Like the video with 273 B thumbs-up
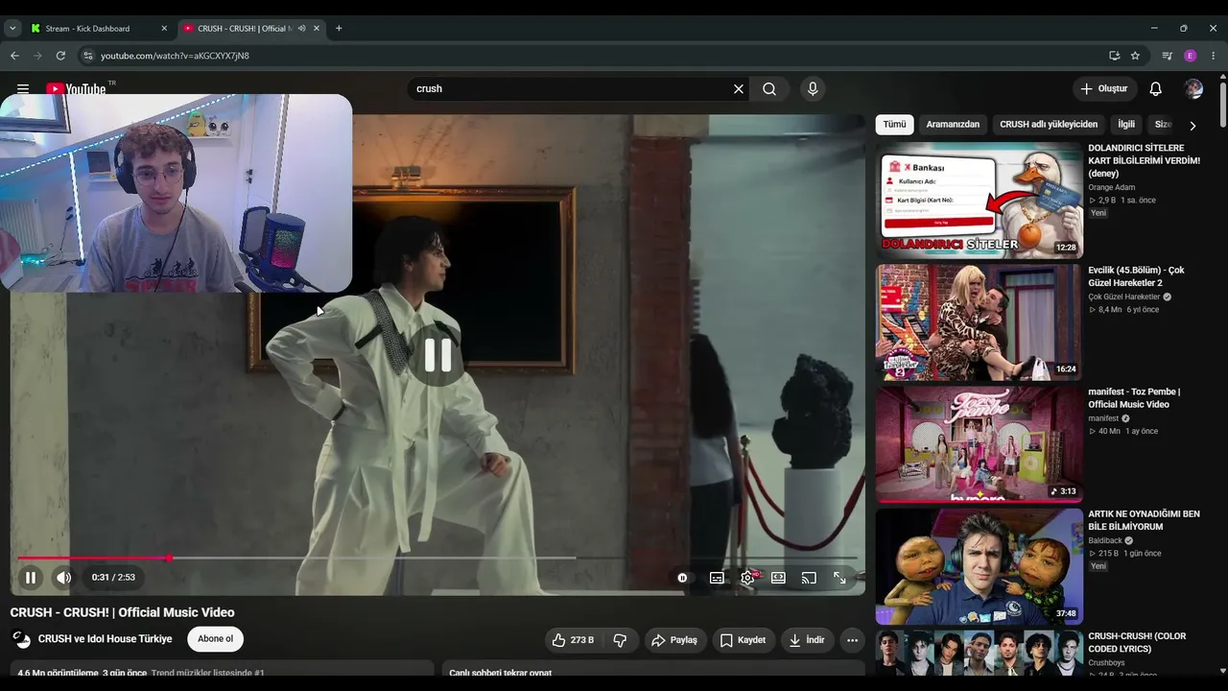The image size is (1228, 691). [573, 640]
